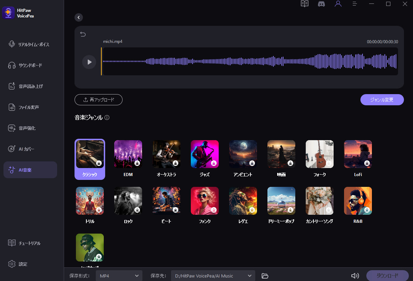The image size is (413, 281).
Task: Open the hamburger menu at top right
Action: click(x=354, y=4)
